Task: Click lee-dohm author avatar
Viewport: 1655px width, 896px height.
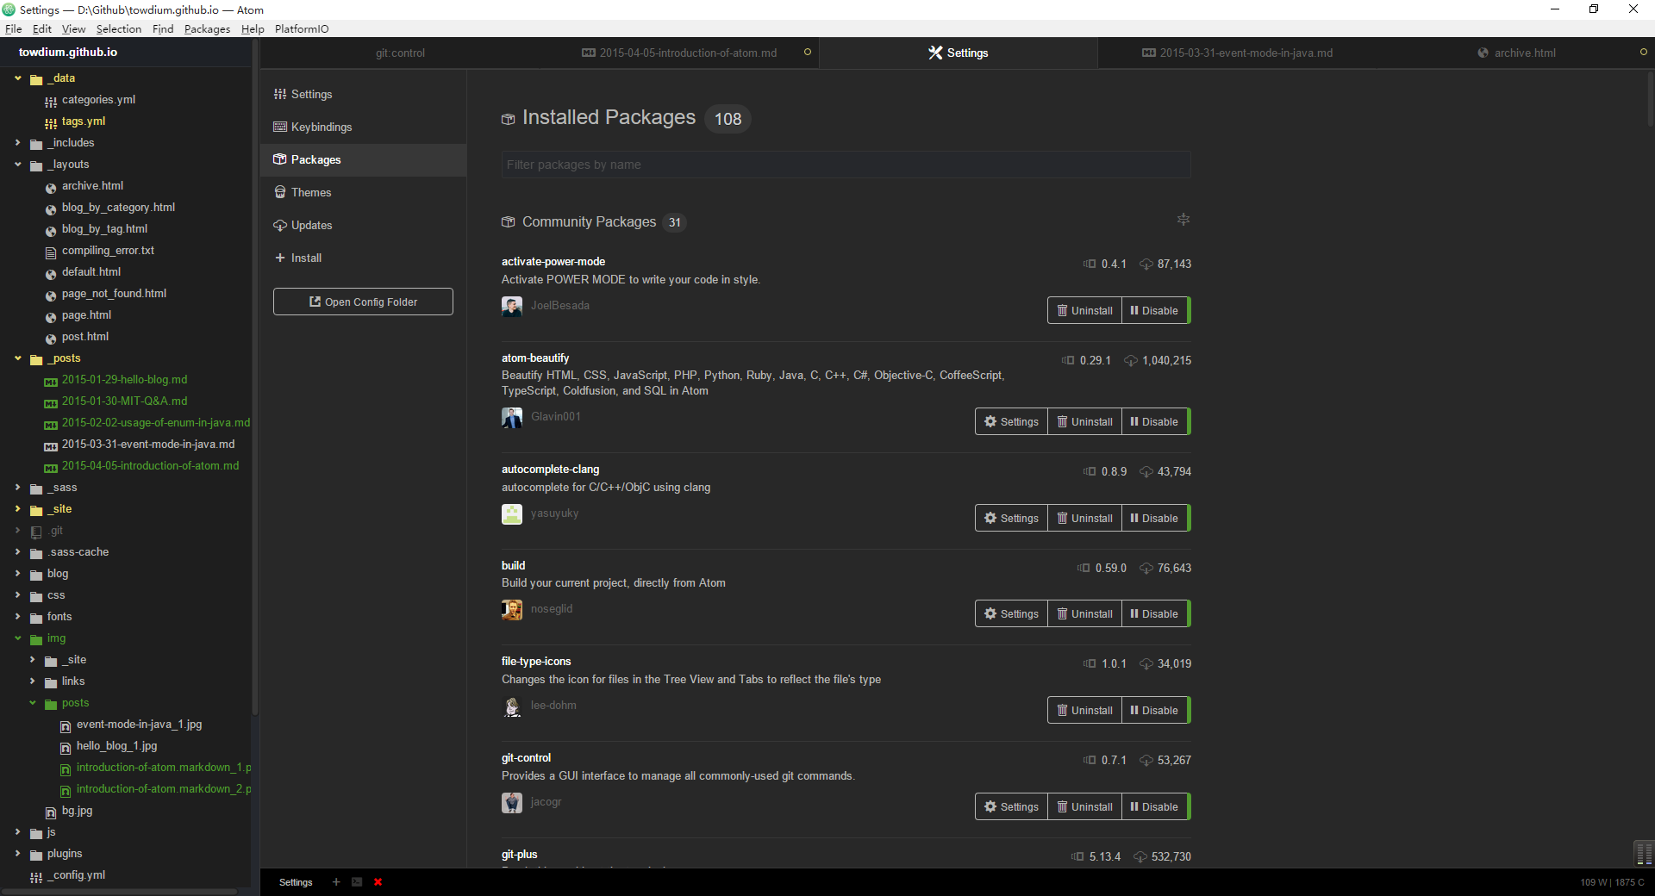Action: point(512,706)
